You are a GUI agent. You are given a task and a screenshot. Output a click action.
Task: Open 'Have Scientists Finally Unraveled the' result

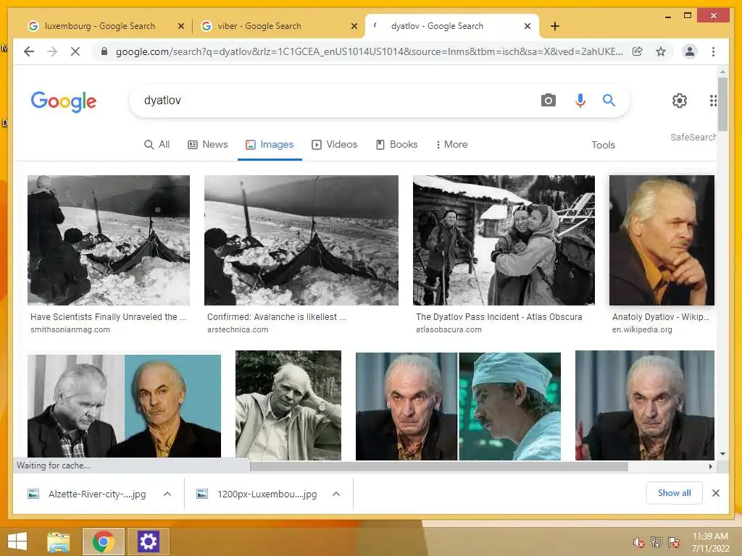click(109, 317)
